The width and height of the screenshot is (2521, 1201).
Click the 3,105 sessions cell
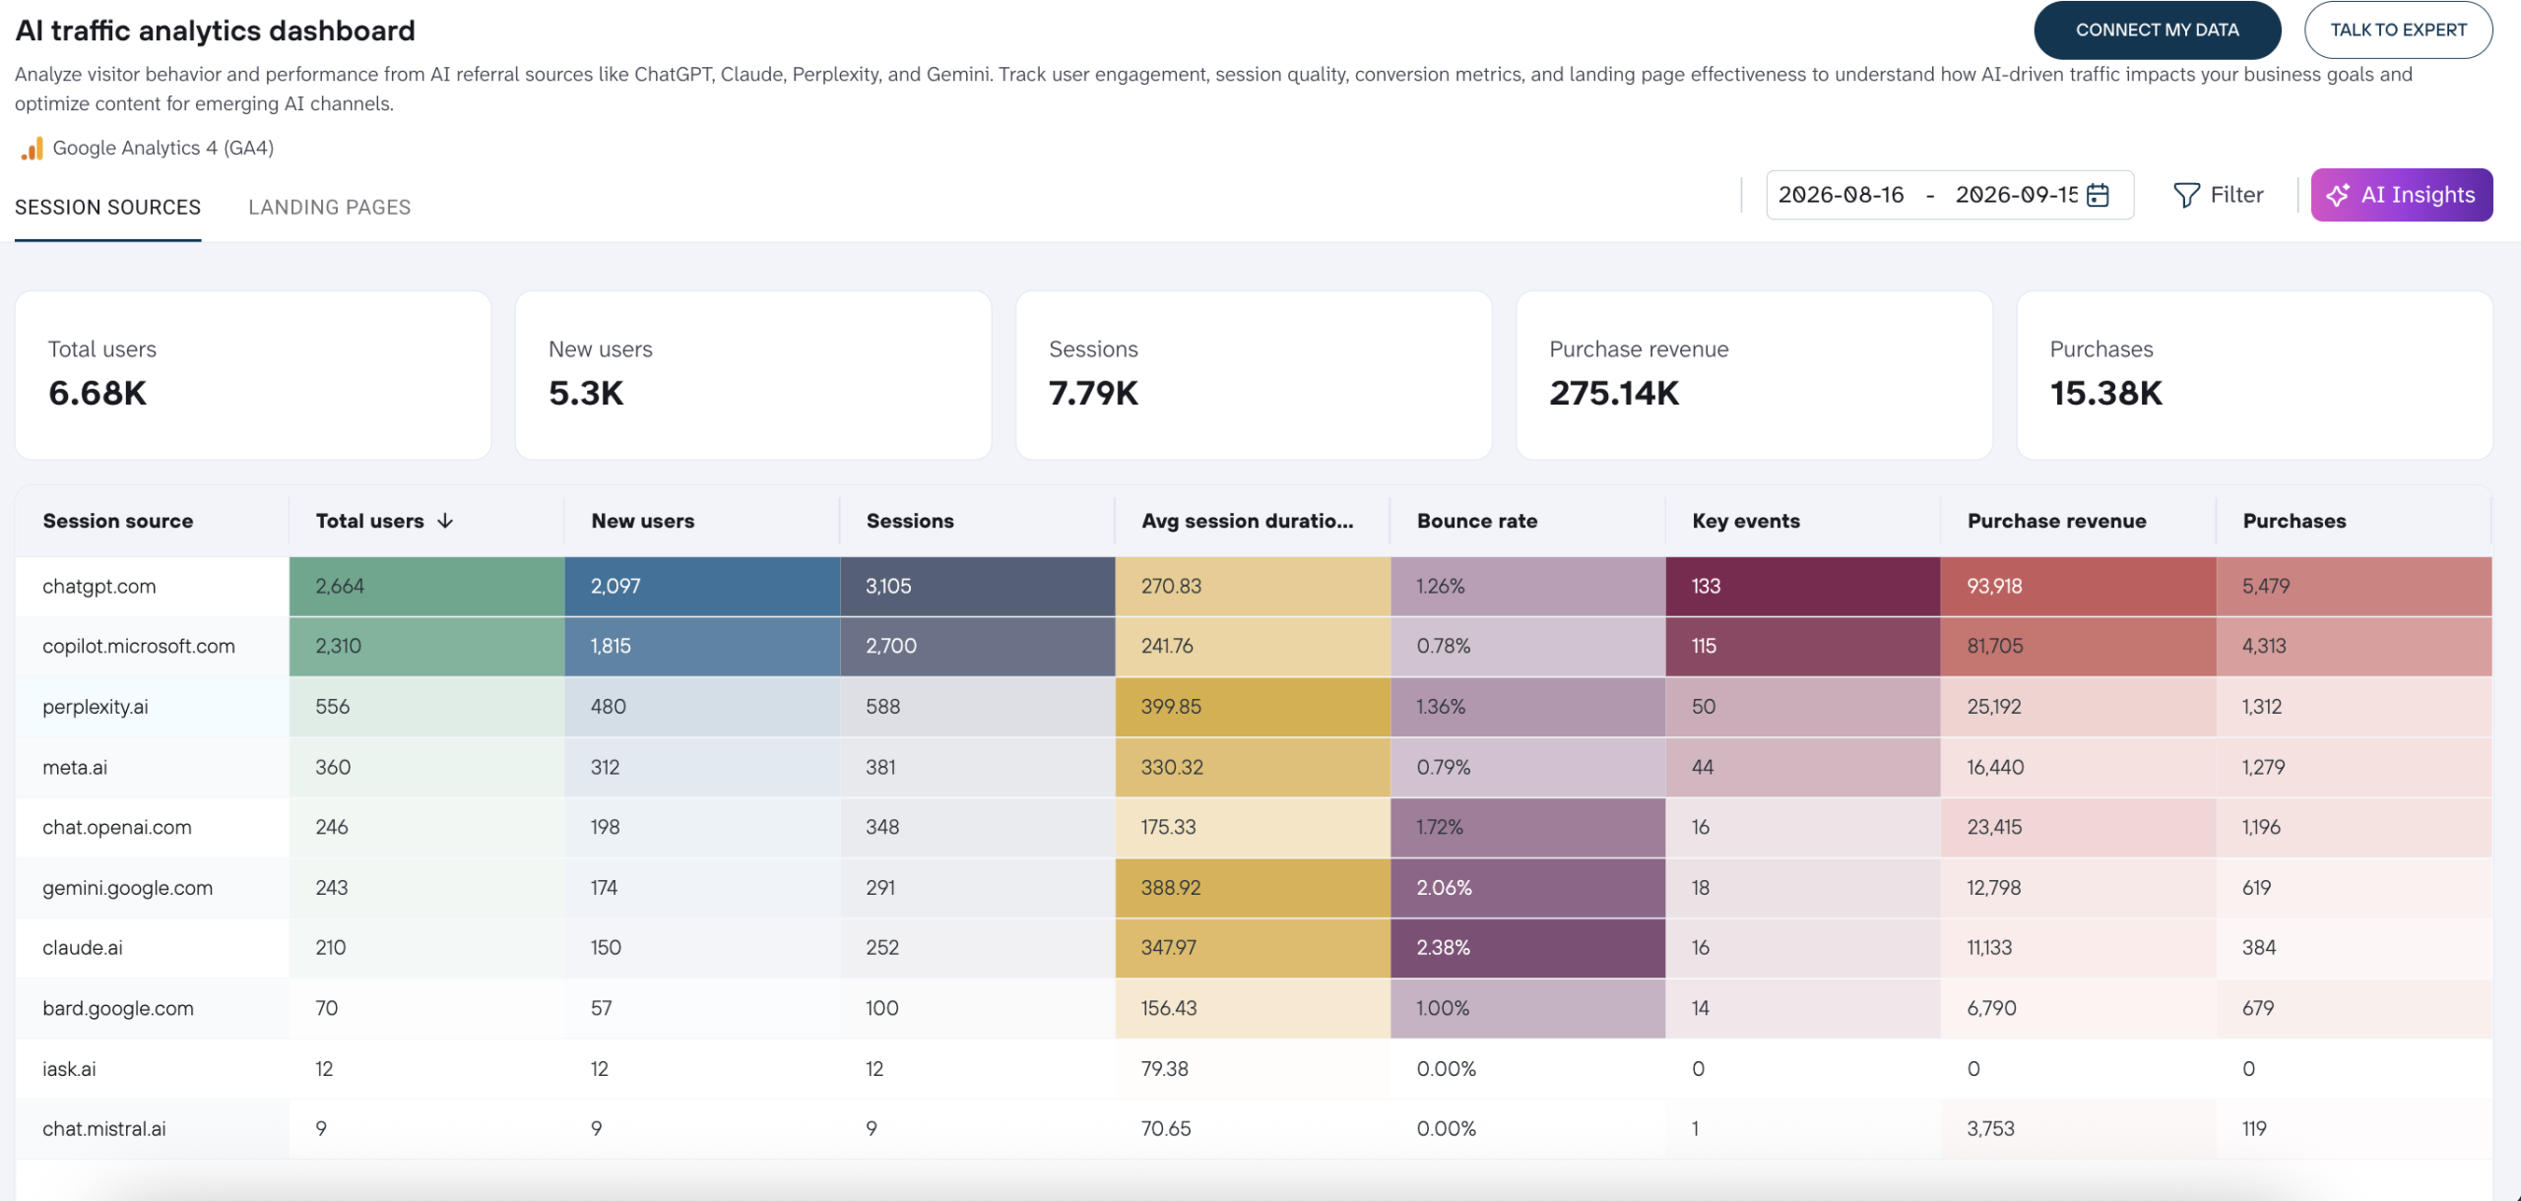[x=977, y=587]
